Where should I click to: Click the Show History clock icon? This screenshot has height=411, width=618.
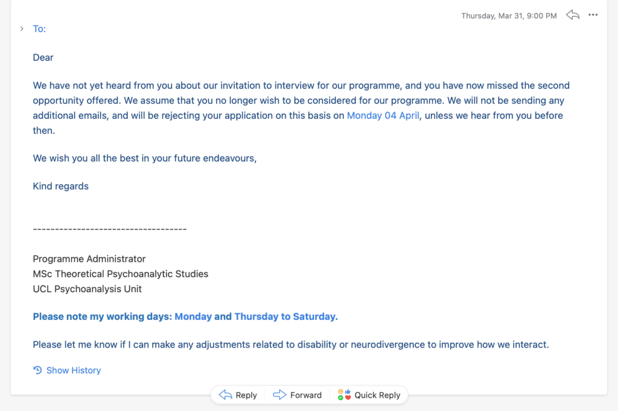coord(37,370)
